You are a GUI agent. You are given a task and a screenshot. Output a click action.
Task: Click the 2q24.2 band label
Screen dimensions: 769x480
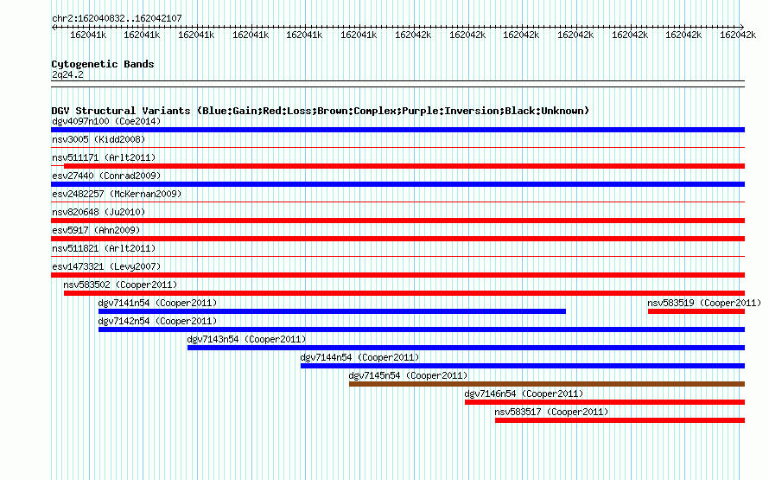tap(67, 74)
